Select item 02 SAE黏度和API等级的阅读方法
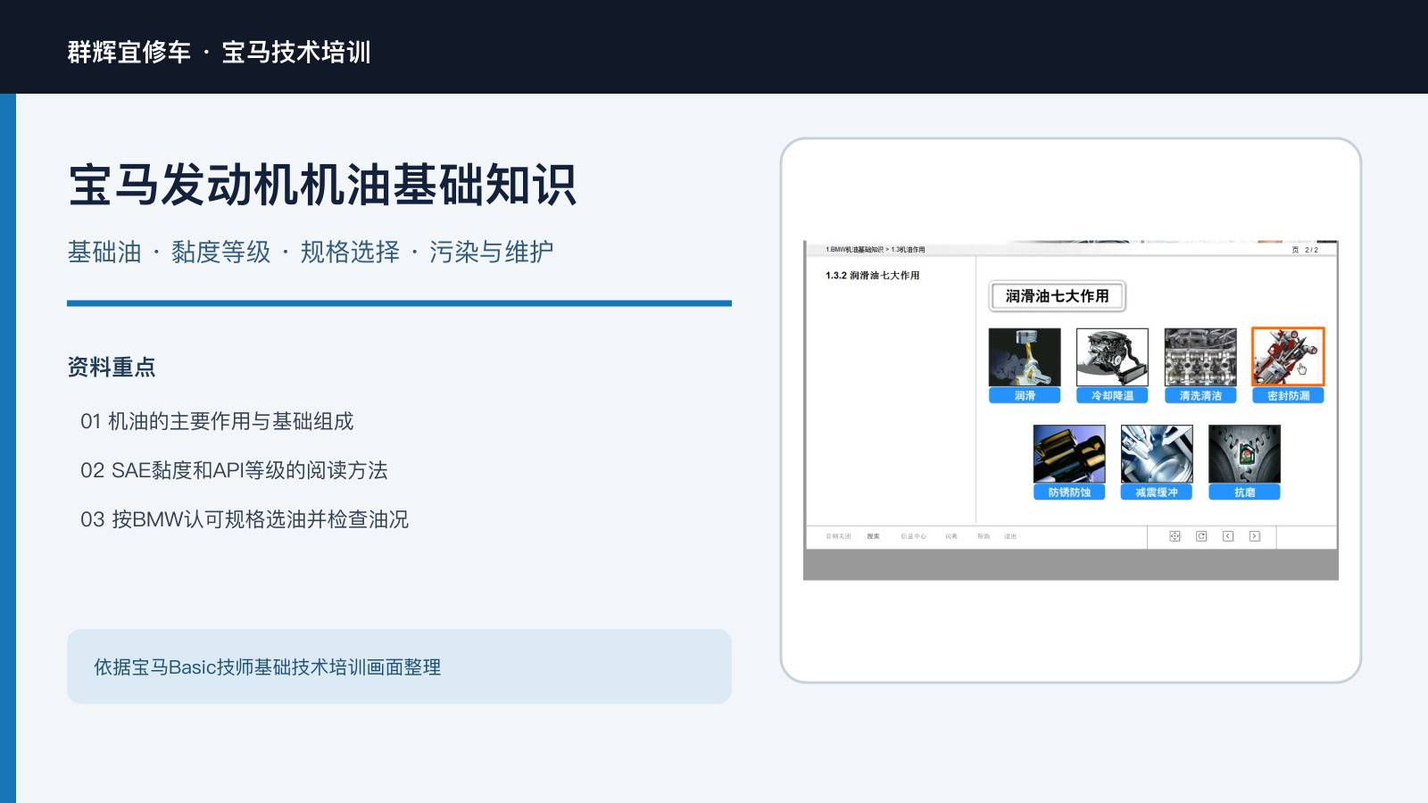The width and height of the screenshot is (1428, 803). click(234, 470)
